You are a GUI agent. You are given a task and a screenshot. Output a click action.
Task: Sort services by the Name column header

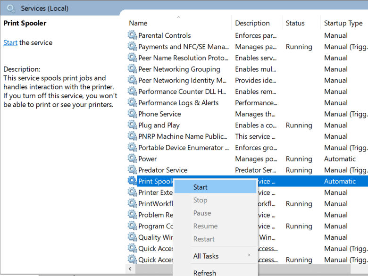click(x=138, y=23)
